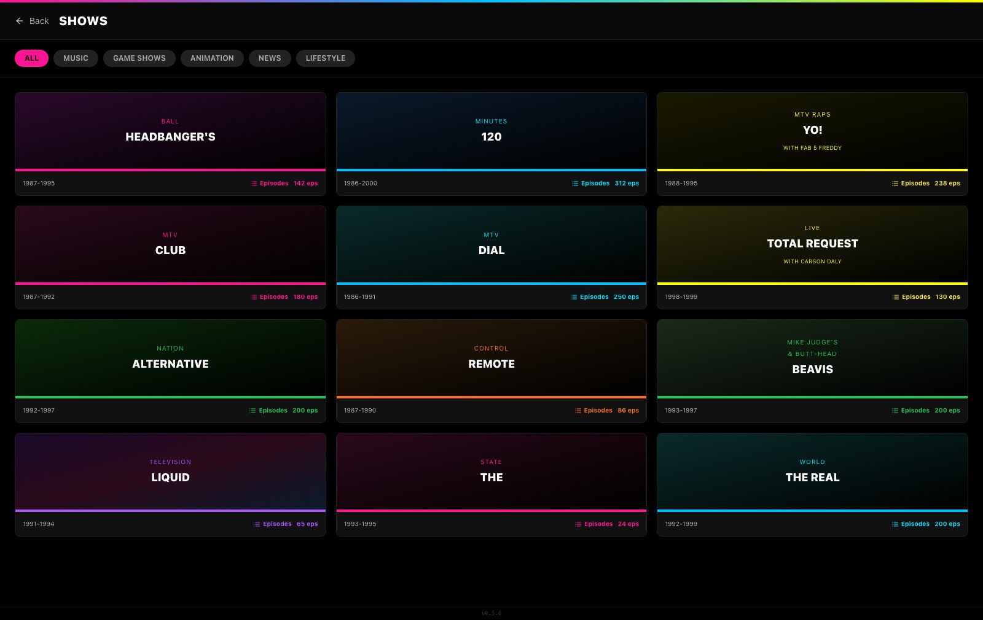Go back using the Back link
The height and width of the screenshot is (620, 983).
32,21
